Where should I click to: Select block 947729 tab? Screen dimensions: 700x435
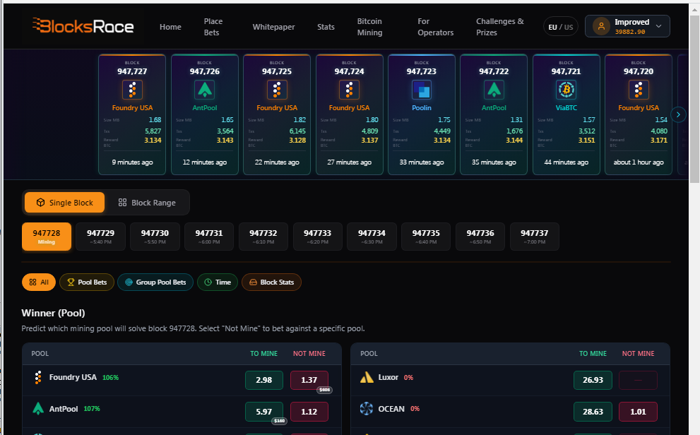[x=100, y=237]
